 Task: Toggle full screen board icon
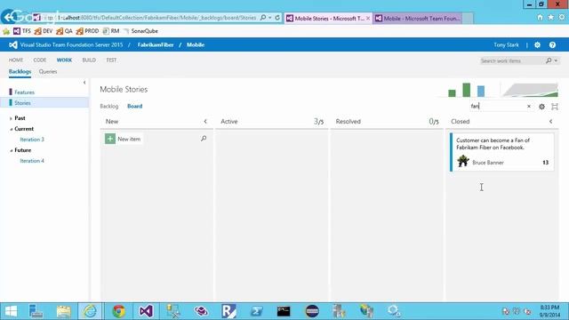555,107
